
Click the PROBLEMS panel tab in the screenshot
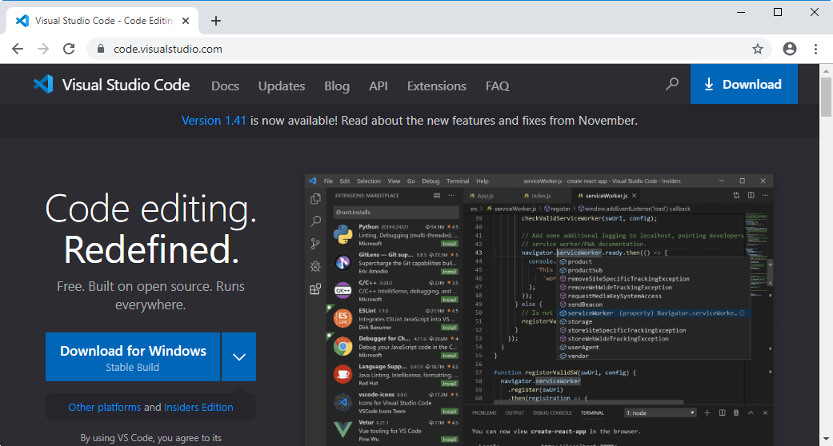[484, 413]
